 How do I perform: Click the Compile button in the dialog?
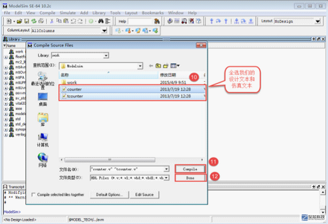pyautogui.click(x=190, y=169)
